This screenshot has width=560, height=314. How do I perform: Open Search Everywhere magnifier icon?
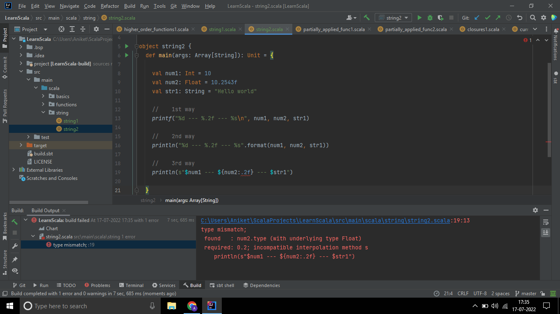pos(533,18)
